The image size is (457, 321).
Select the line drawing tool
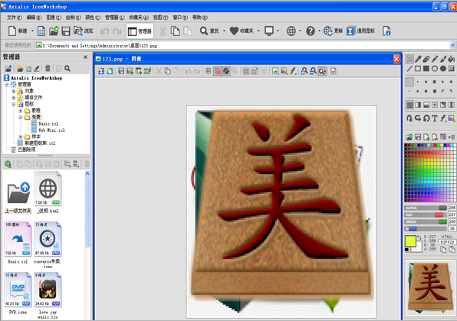pos(409,68)
